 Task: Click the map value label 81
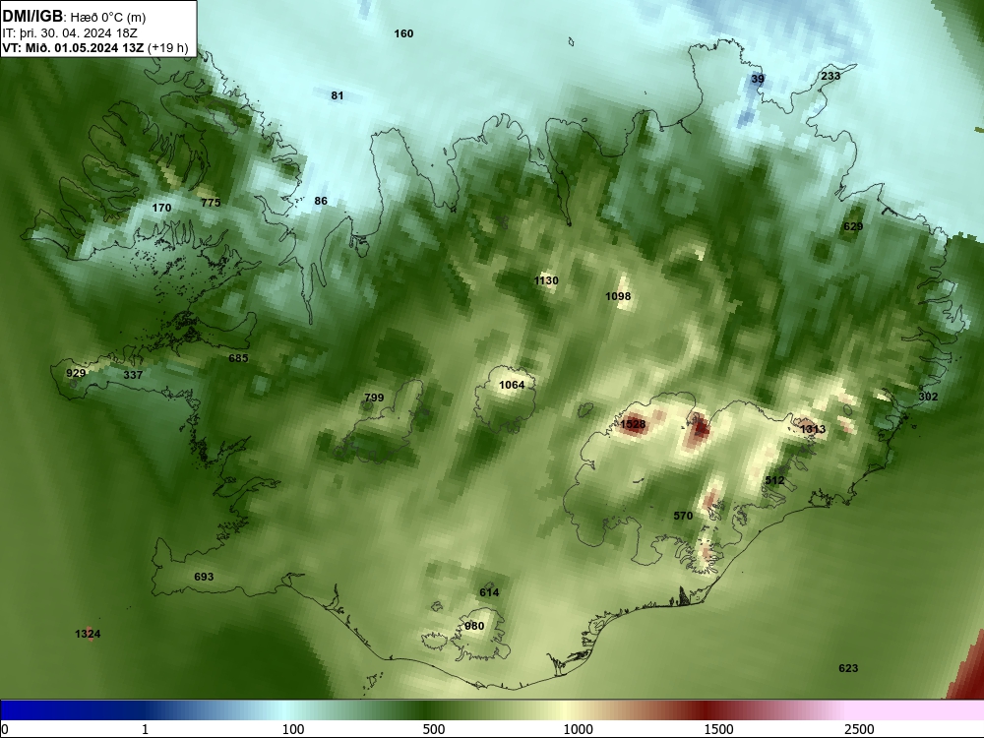(x=337, y=95)
